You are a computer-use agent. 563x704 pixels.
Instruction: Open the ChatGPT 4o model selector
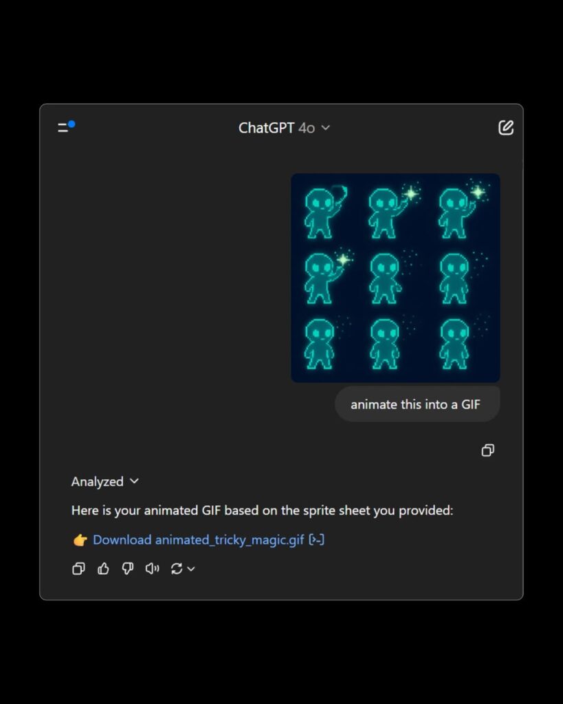[x=284, y=128]
